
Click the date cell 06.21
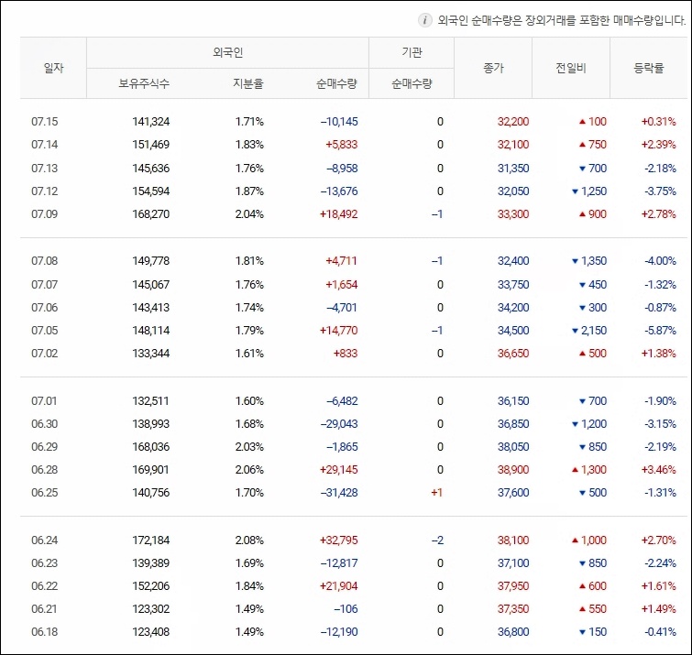click(45, 609)
